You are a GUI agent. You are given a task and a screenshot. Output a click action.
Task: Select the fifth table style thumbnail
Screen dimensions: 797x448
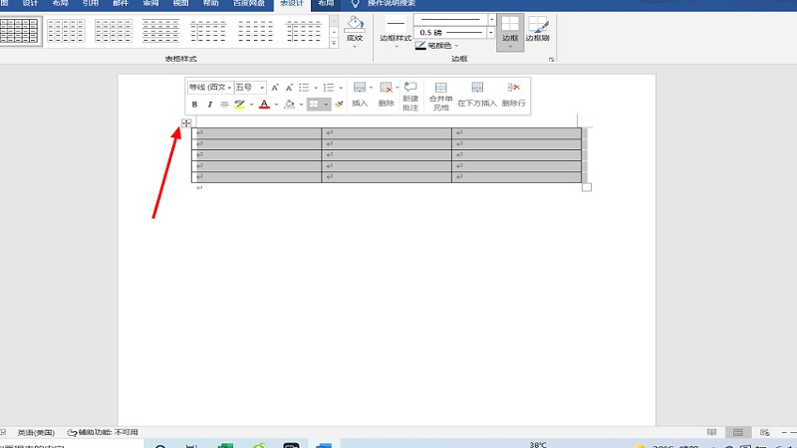tap(208, 31)
